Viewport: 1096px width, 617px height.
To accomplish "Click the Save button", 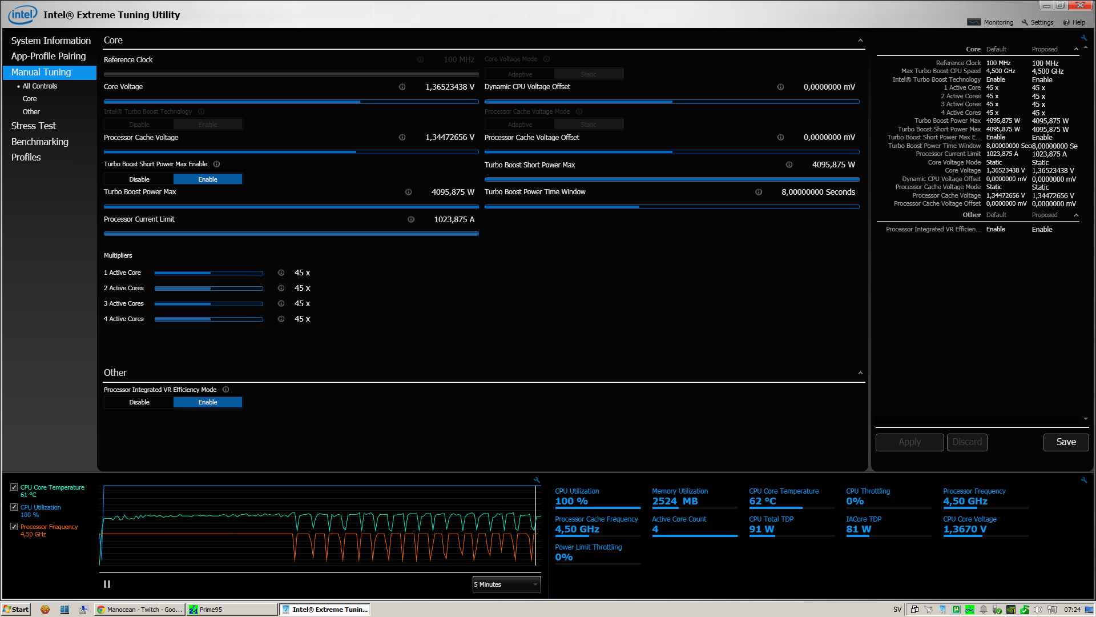I will (x=1066, y=442).
